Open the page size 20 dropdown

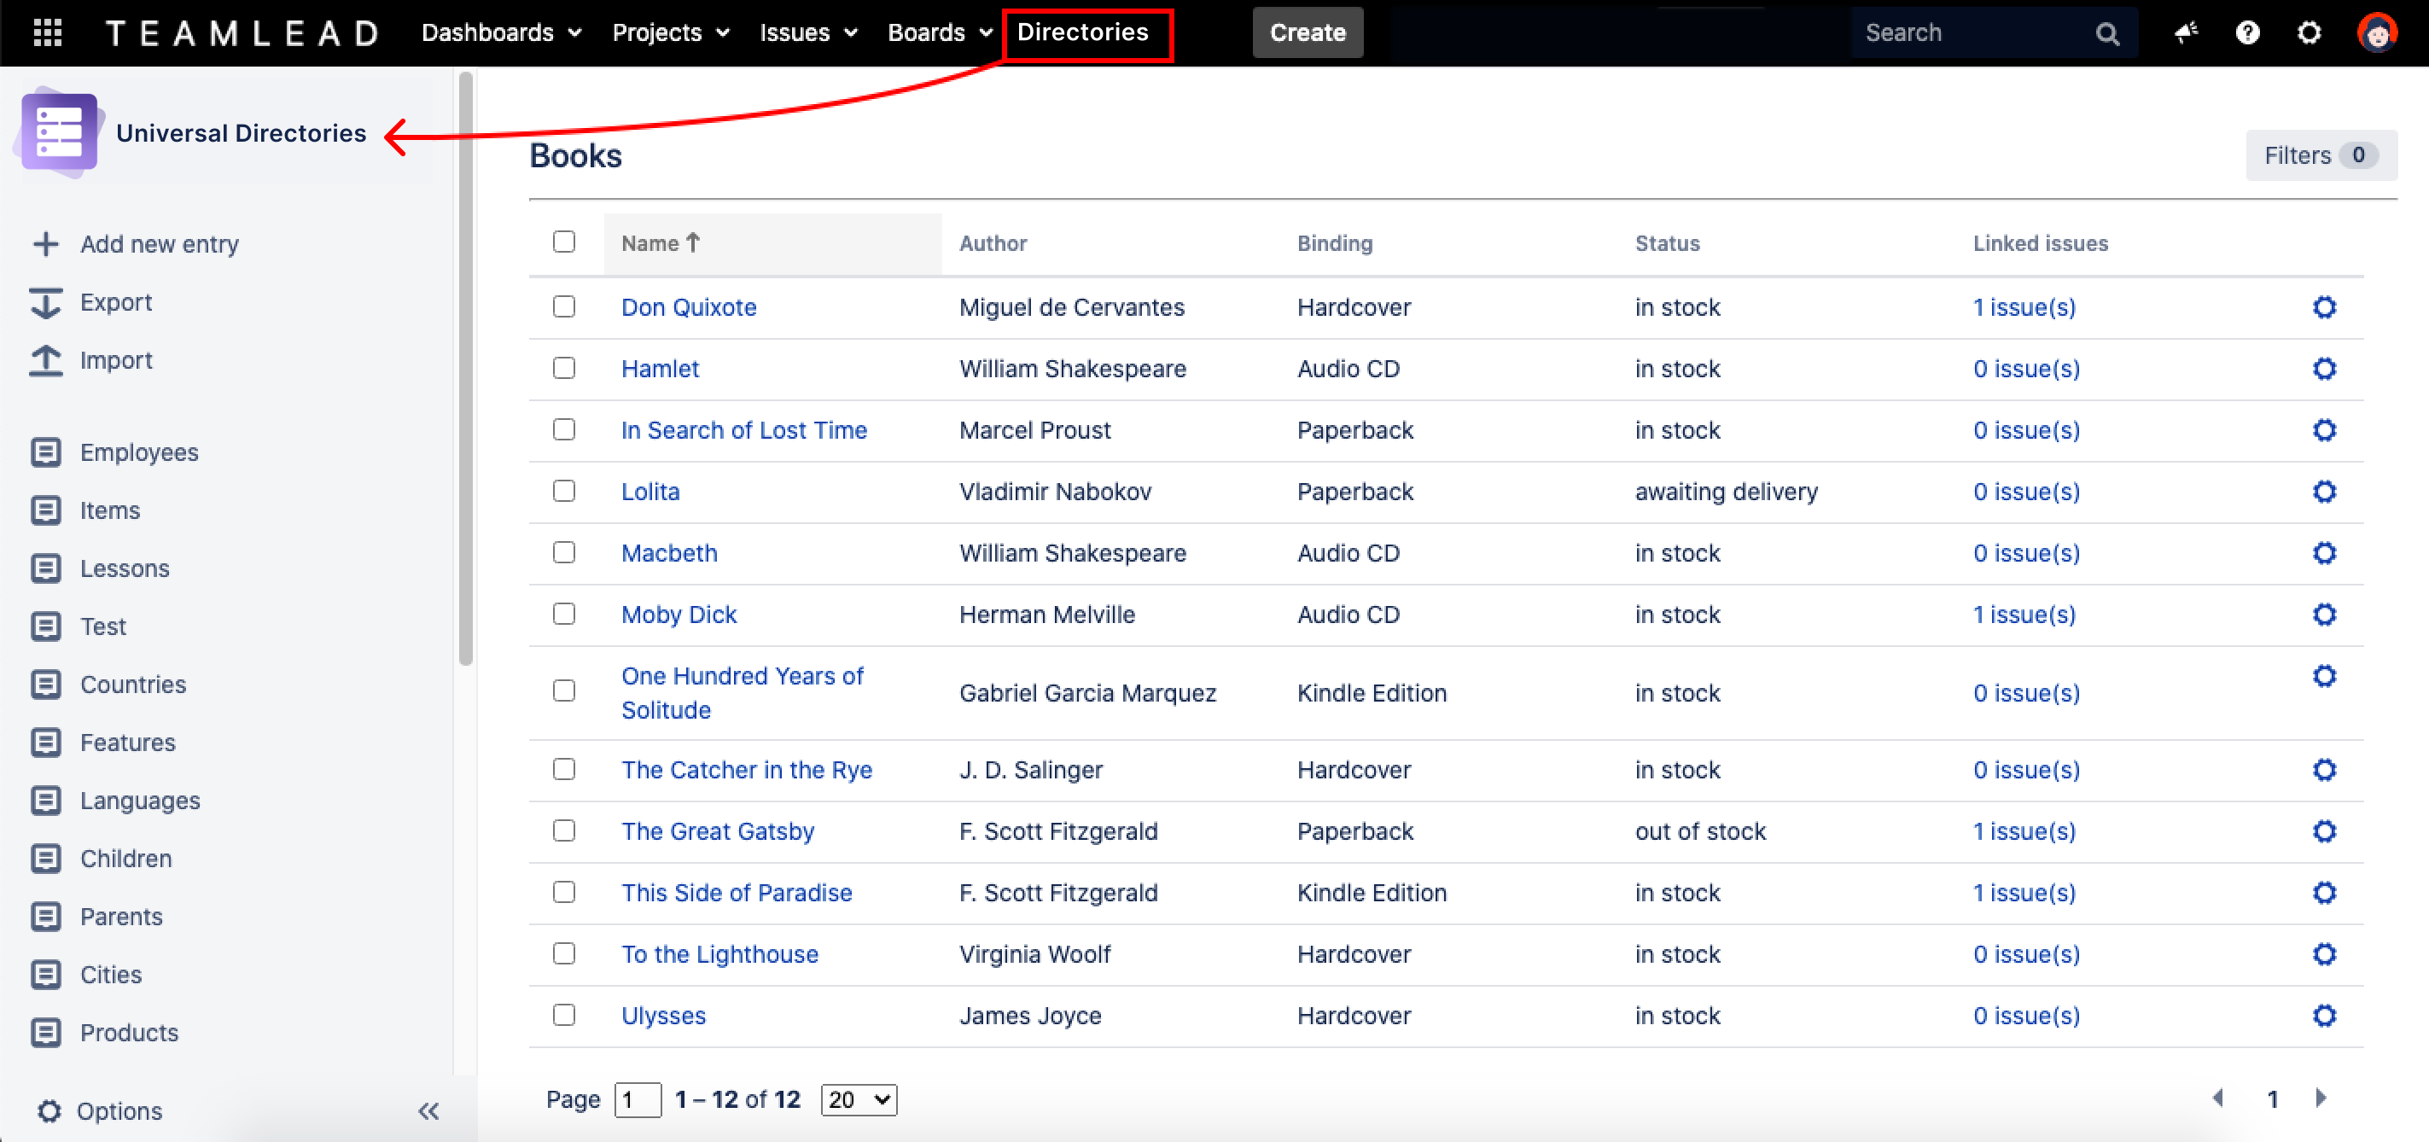(857, 1099)
